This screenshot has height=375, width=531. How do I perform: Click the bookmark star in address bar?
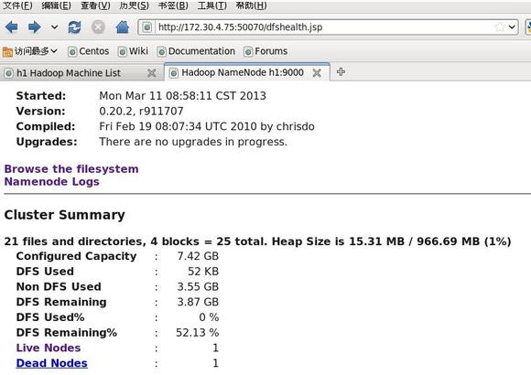click(500, 27)
